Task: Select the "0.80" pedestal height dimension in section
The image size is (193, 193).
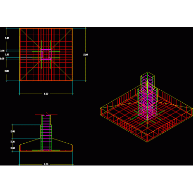Action: click(x=13, y=132)
